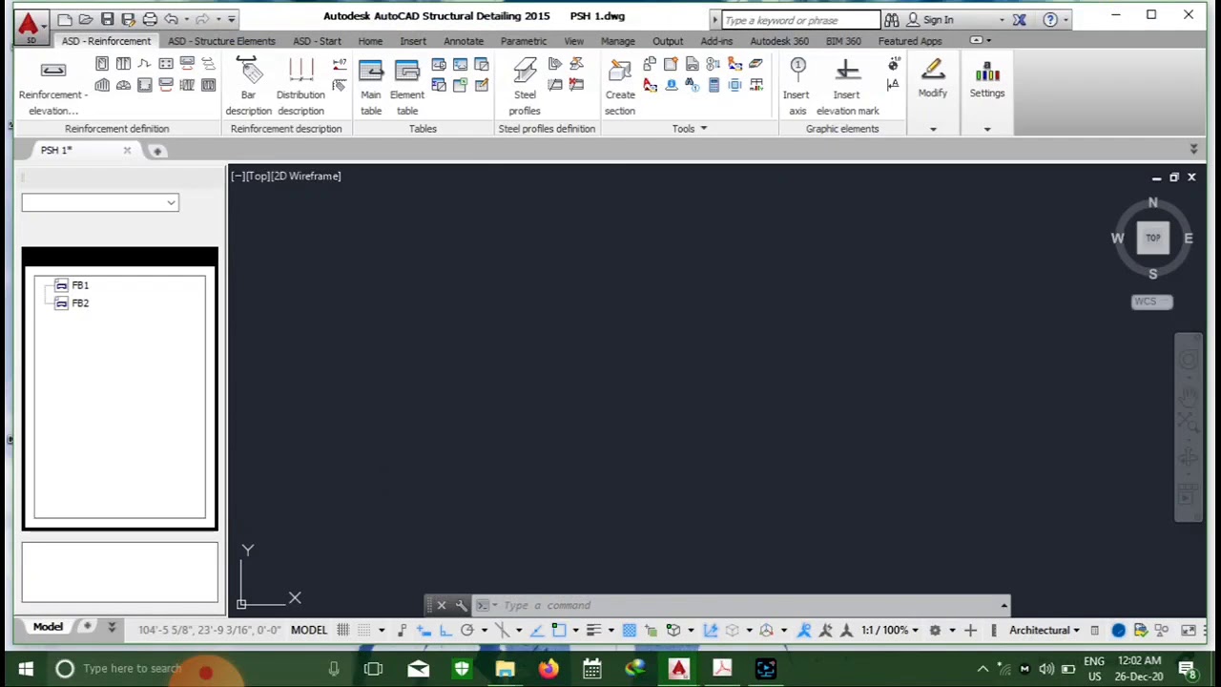Toggle polar tracking in status bar
Viewport: 1221px width, 687px height.
tap(467, 630)
